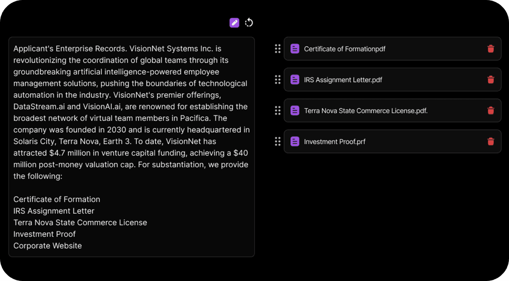Screen dimensions: 509x281
Task: Click the Investment Proof document icon
Action: [295, 141]
